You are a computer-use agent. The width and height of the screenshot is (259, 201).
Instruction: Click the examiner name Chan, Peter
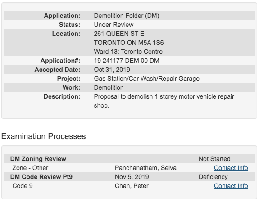[x=132, y=186]
